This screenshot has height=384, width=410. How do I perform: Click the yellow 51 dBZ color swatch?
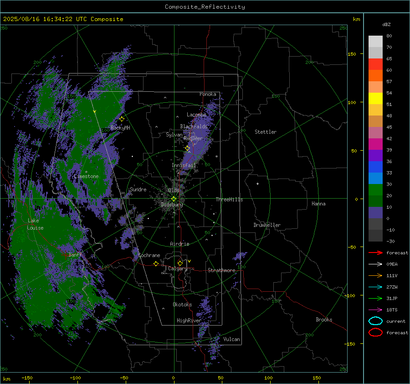tap(375, 98)
